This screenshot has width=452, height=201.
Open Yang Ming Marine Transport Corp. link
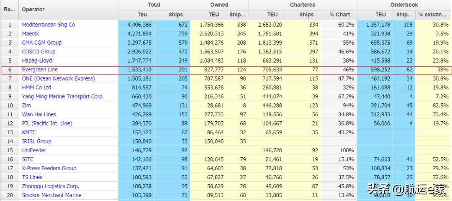click(63, 96)
